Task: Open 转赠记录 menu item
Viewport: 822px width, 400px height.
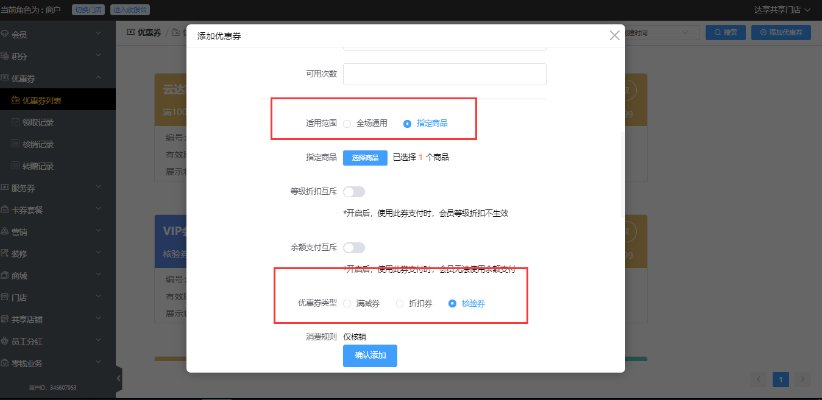Action: 58,166
